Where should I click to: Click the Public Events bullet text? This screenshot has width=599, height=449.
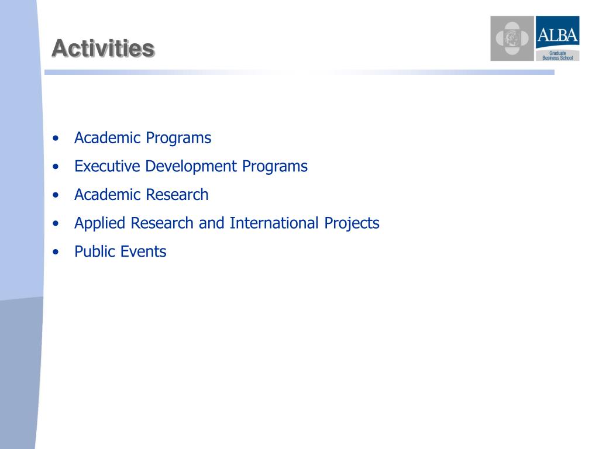coord(120,252)
